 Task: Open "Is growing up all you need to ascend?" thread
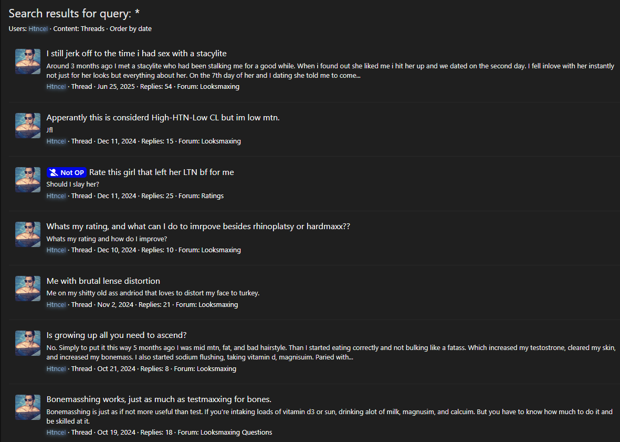pyautogui.click(x=117, y=335)
